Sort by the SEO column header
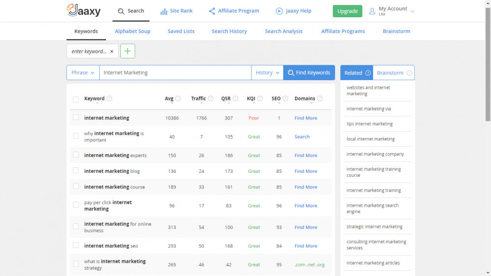The width and height of the screenshot is (491, 276). (276, 98)
